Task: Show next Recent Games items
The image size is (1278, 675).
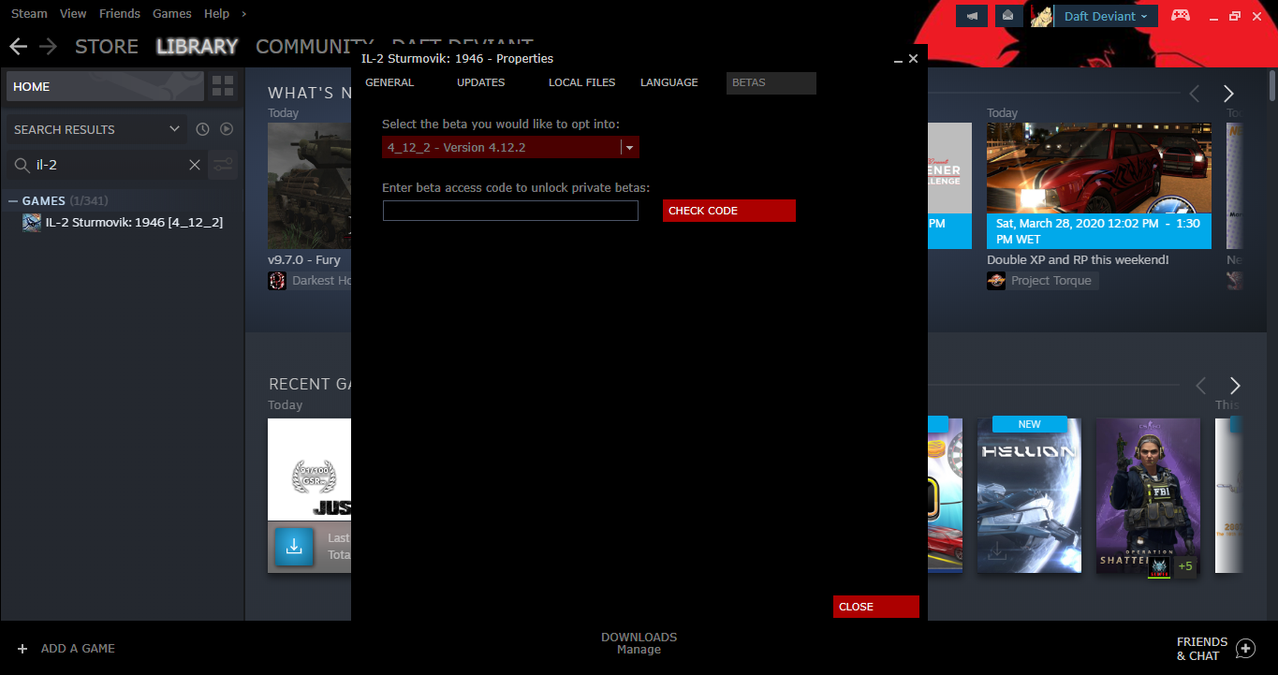Action: point(1235,386)
